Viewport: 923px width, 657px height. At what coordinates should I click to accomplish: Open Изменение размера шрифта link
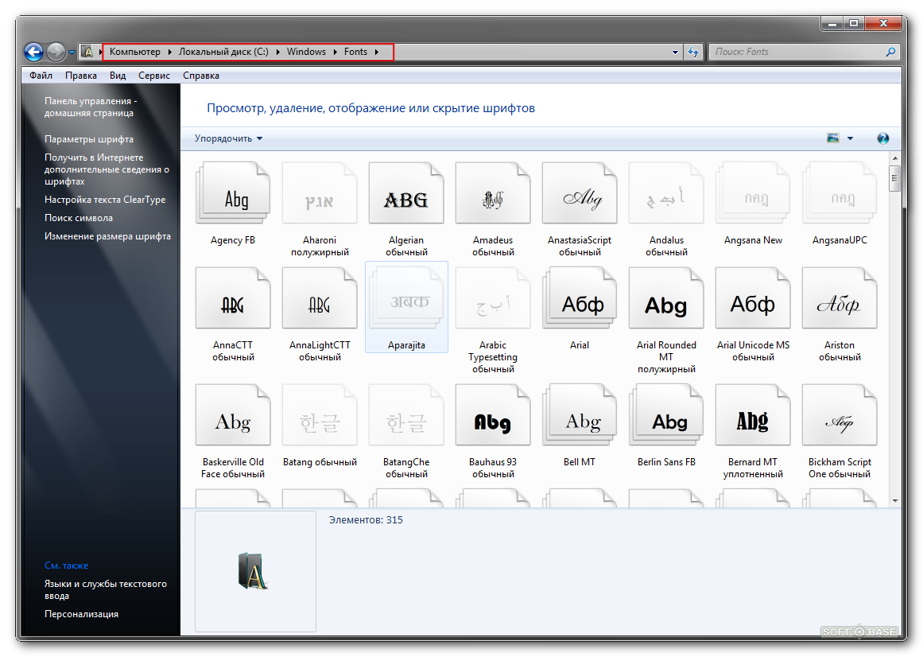pyautogui.click(x=107, y=236)
